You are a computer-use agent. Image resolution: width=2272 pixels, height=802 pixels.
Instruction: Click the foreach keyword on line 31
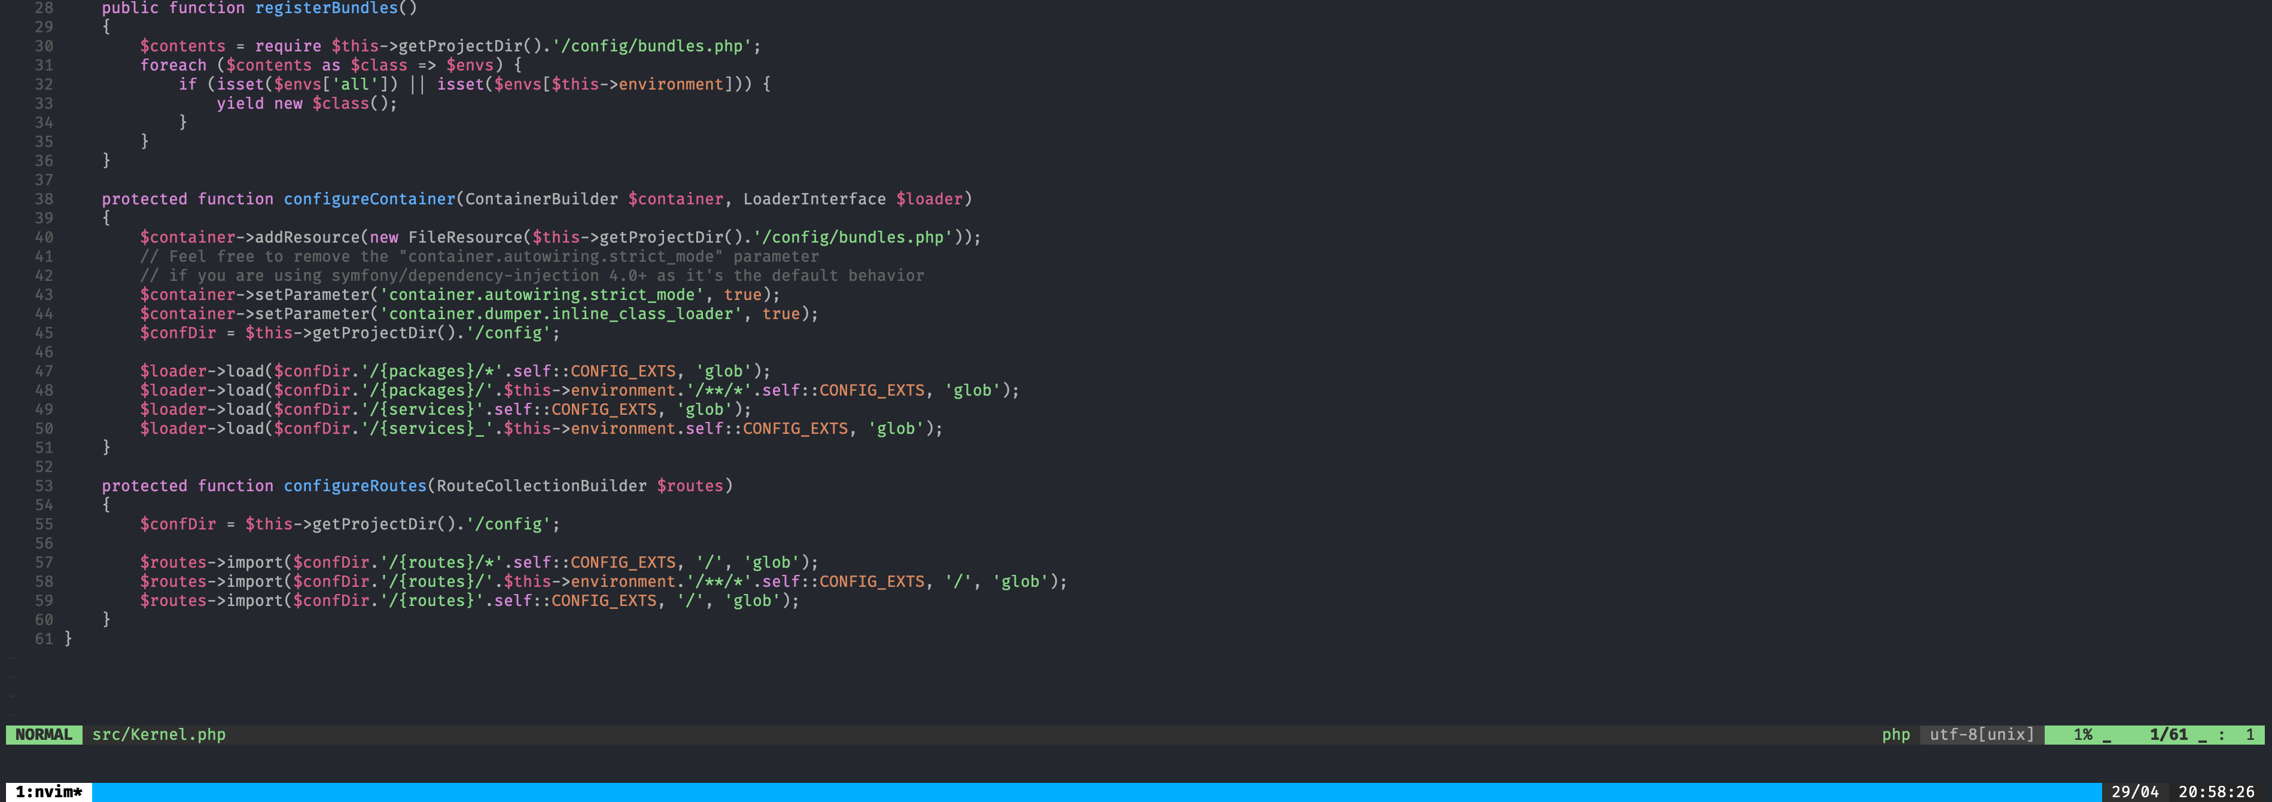pos(173,65)
